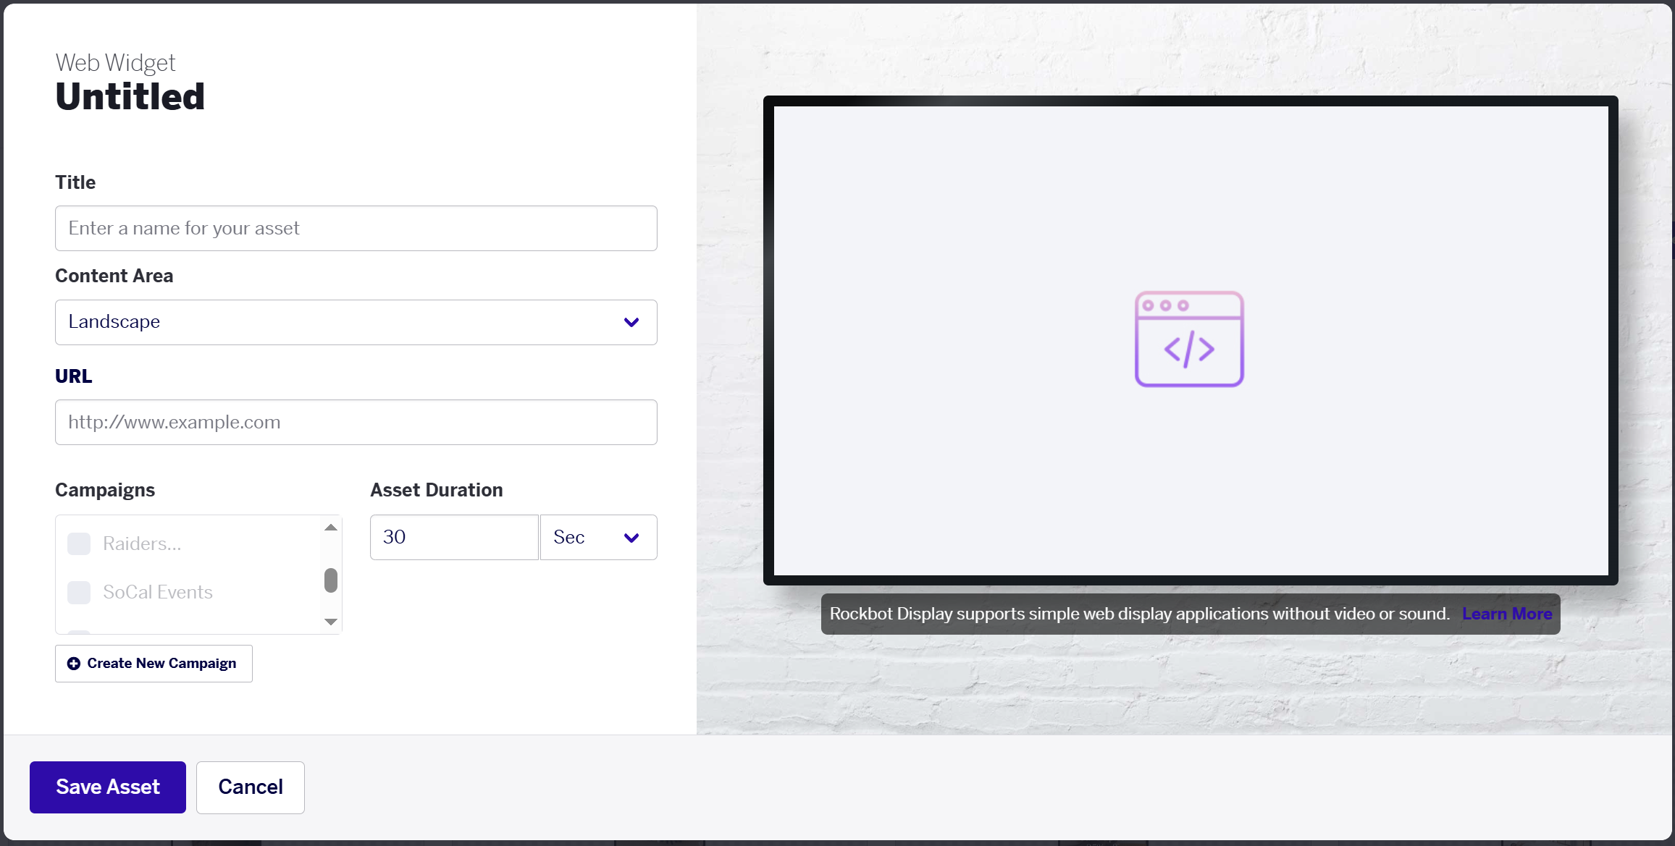Click the plus icon on Create New Campaign
Image resolution: width=1675 pixels, height=846 pixels.
(74, 664)
